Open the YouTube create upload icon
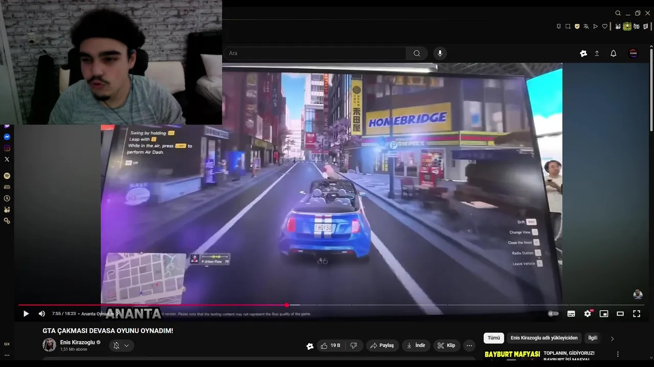Image resolution: width=654 pixels, height=367 pixels. [x=597, y=54]
